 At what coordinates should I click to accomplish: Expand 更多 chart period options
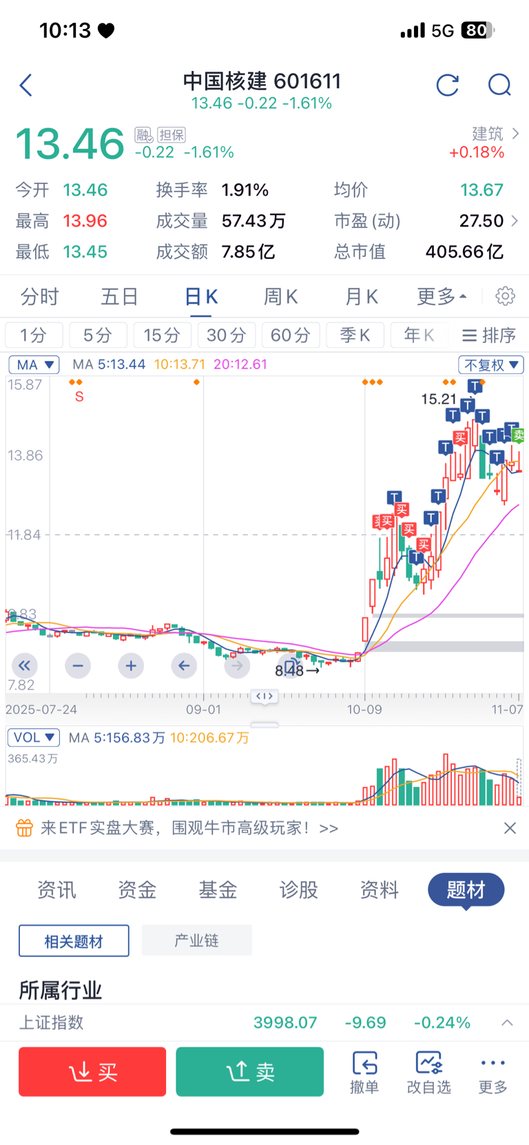click(x=442, y=297)
